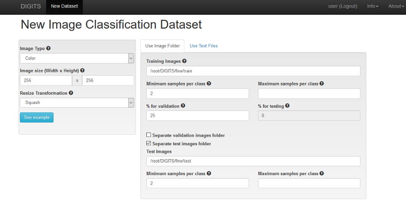Enable Separate validation images folder checkbox

tap(148, 135)
